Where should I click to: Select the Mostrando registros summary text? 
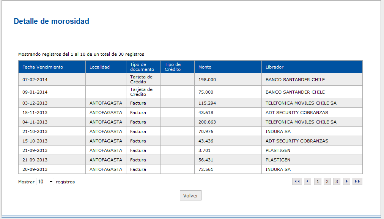coord(81,54)
